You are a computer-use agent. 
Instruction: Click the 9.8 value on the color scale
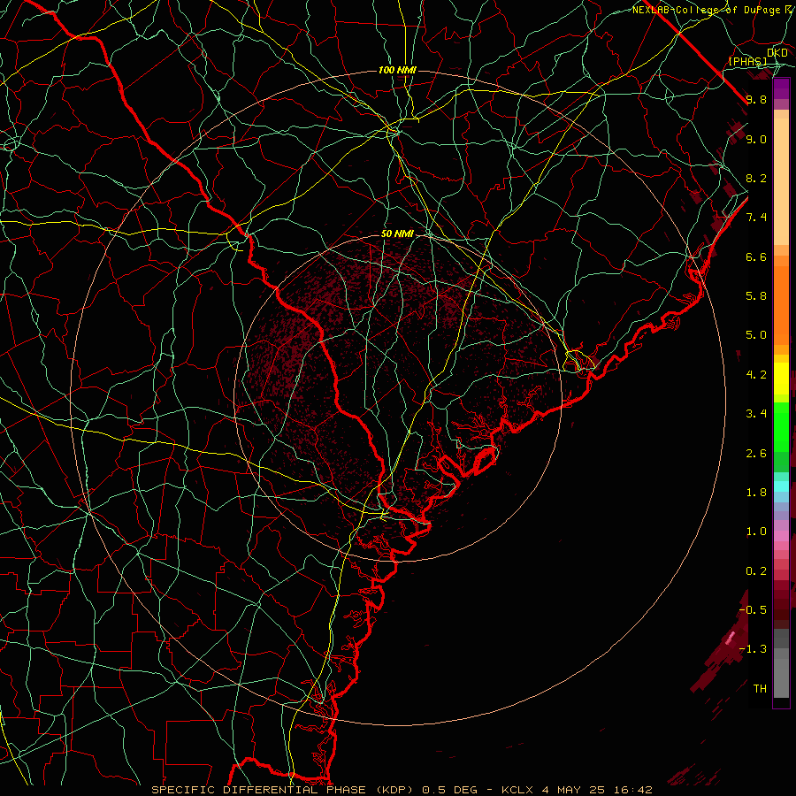click(756, 99)
